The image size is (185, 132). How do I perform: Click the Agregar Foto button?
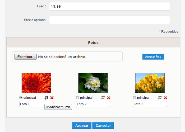point(153,57)
